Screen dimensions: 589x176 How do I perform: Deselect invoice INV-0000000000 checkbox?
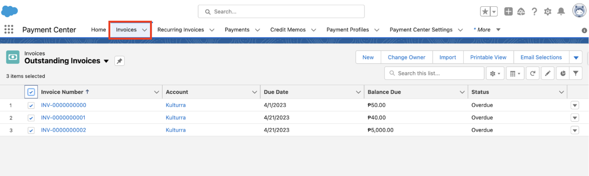(x=31, y=106)
